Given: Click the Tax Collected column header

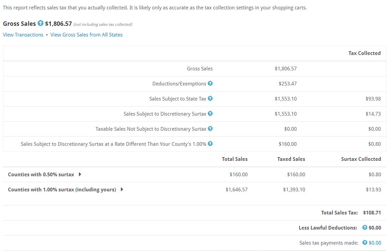Looking at the screenshot, I should [364, 53].
